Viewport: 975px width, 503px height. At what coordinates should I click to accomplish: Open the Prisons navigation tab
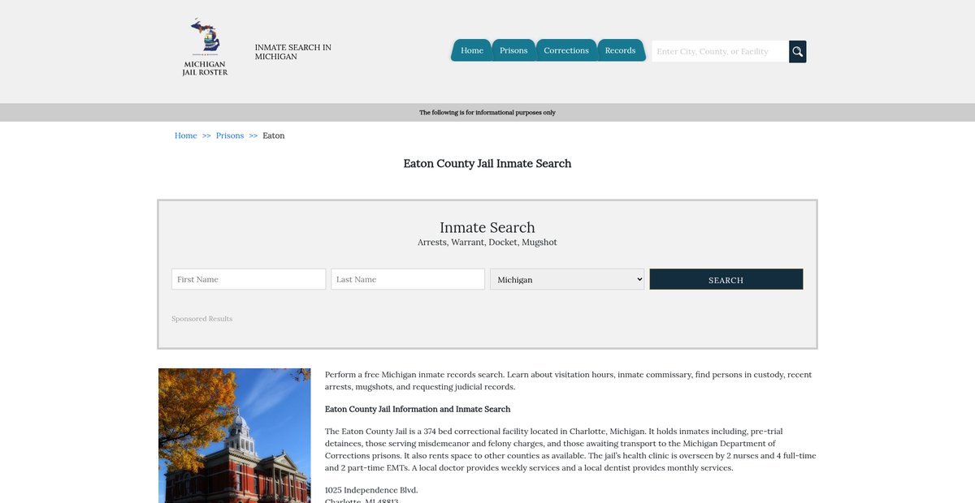(513, 50)
